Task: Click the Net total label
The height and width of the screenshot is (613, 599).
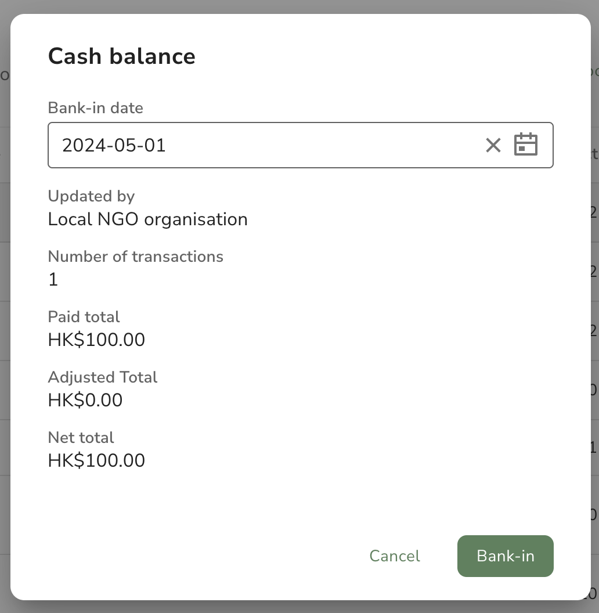Action: [81, 438]
